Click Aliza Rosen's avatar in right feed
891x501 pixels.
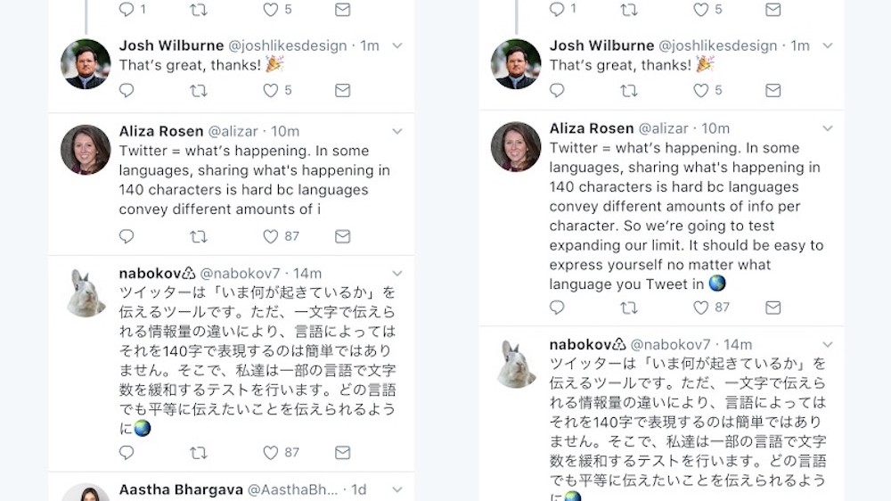[516, 147]
